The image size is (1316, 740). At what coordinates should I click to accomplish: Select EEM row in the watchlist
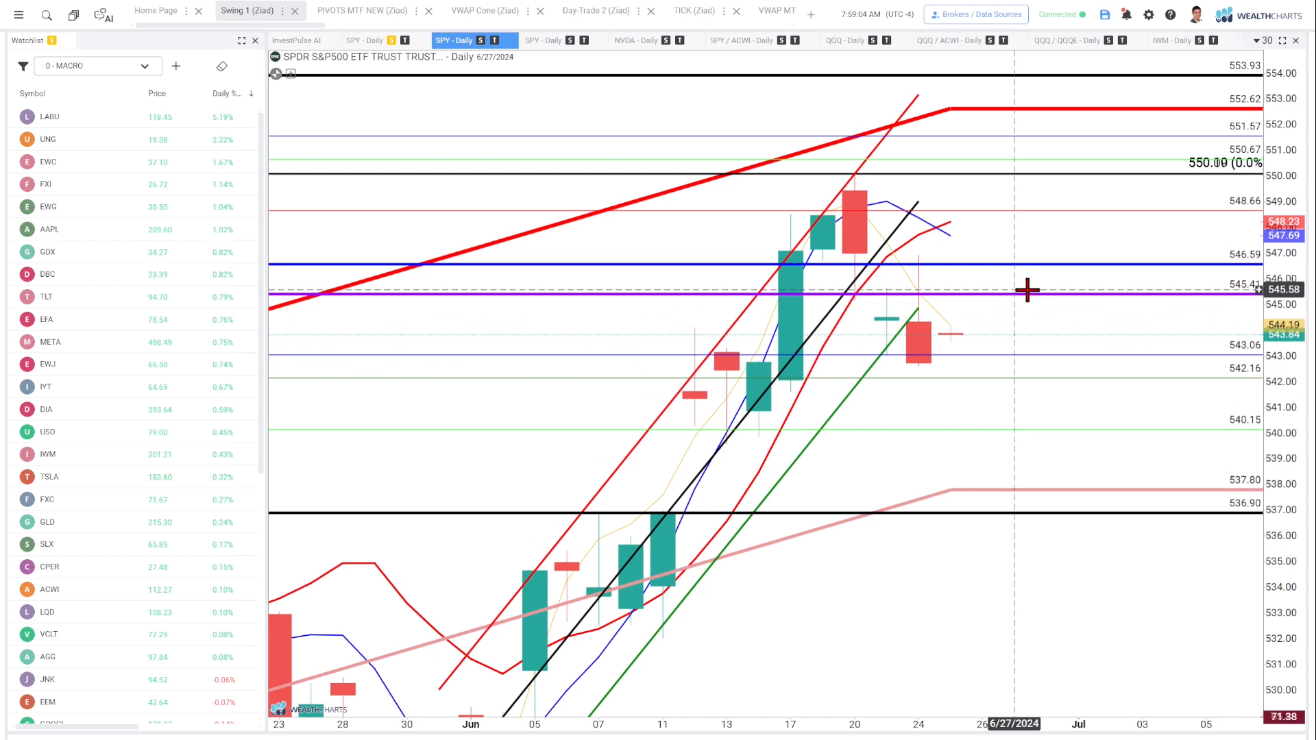tap(134, 702)
